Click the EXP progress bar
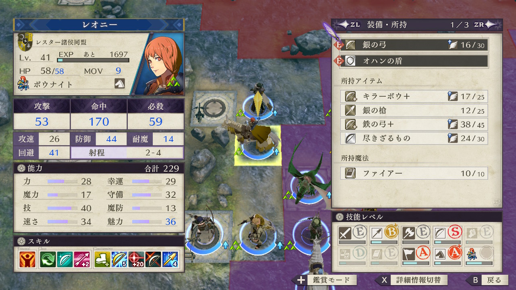 (94, 60)
